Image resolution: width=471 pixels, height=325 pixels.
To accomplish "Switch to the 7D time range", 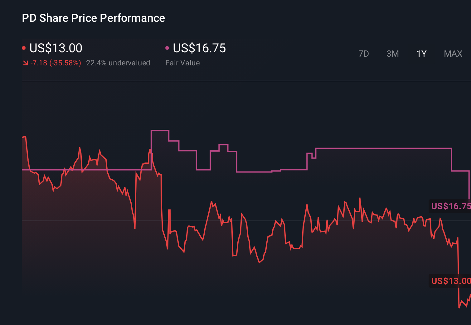I will [x=364, y=54].
